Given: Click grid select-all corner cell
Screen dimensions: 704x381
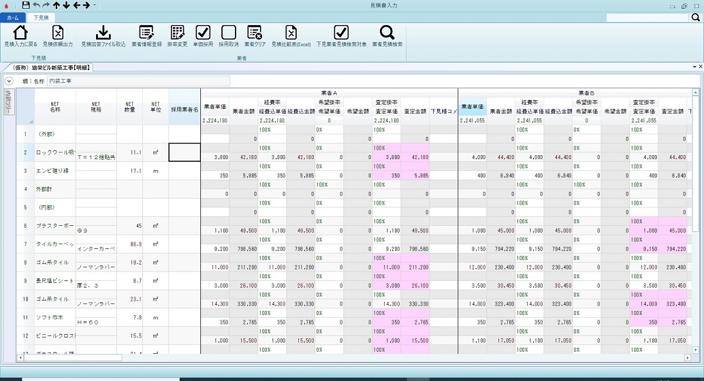Looking at the screenshot, I should pyautogui.click(x=26, y=107).
